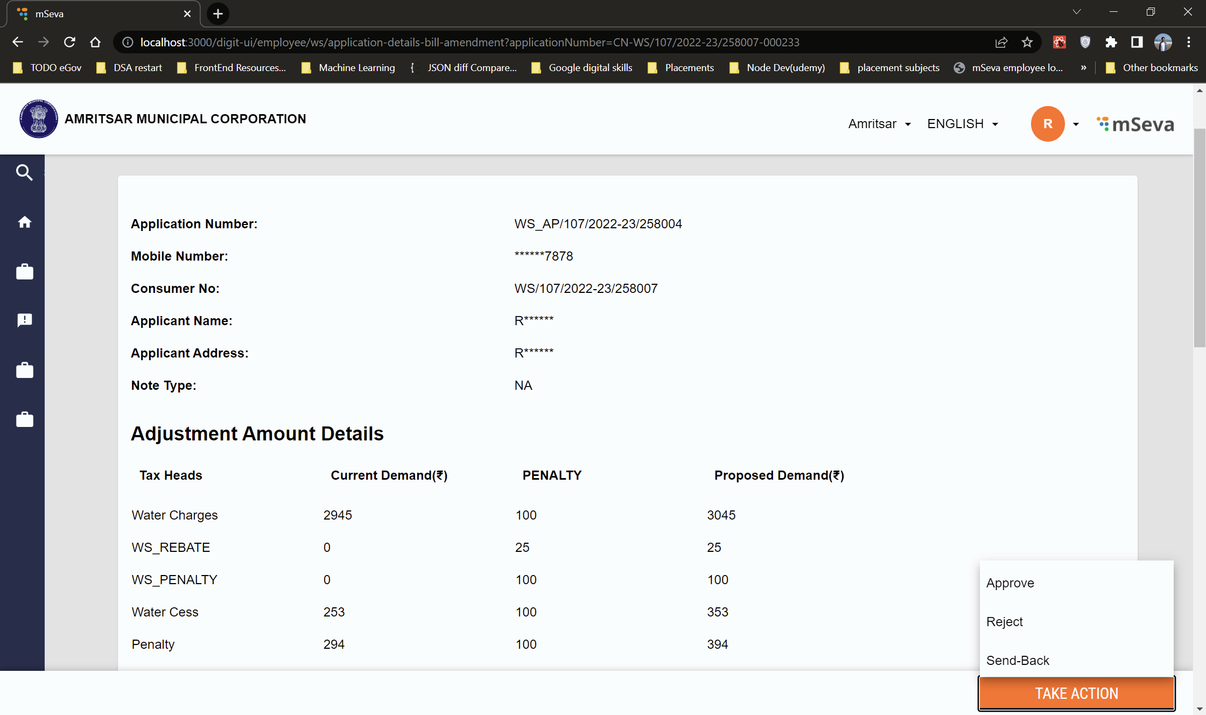This screenshot has height=715, width=1206.
Task: Select Reject from the action menu
Action: click(x=1004, y=622)
